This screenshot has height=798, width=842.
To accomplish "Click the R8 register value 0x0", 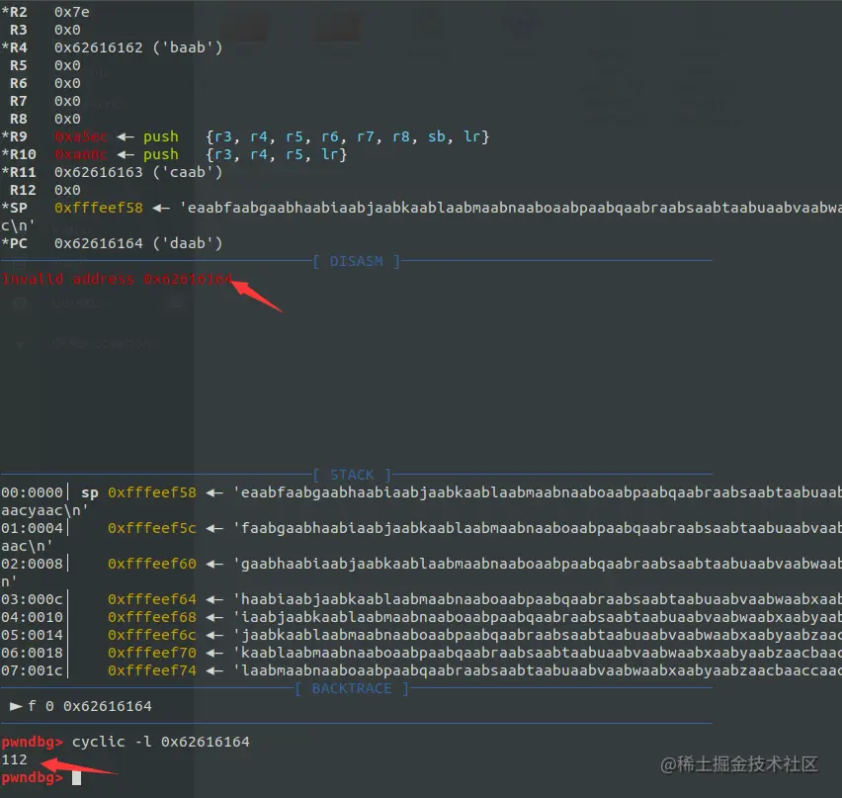I will [67, 119].
